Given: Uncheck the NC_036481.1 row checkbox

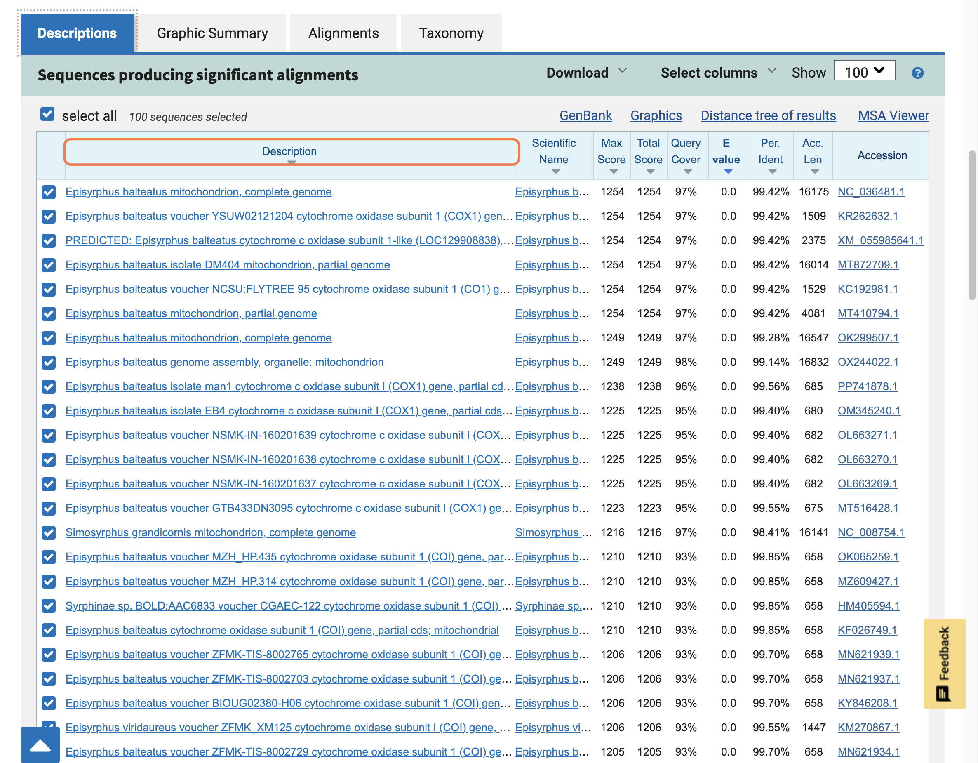Looking at the screenshot, I should pos(48,192).
